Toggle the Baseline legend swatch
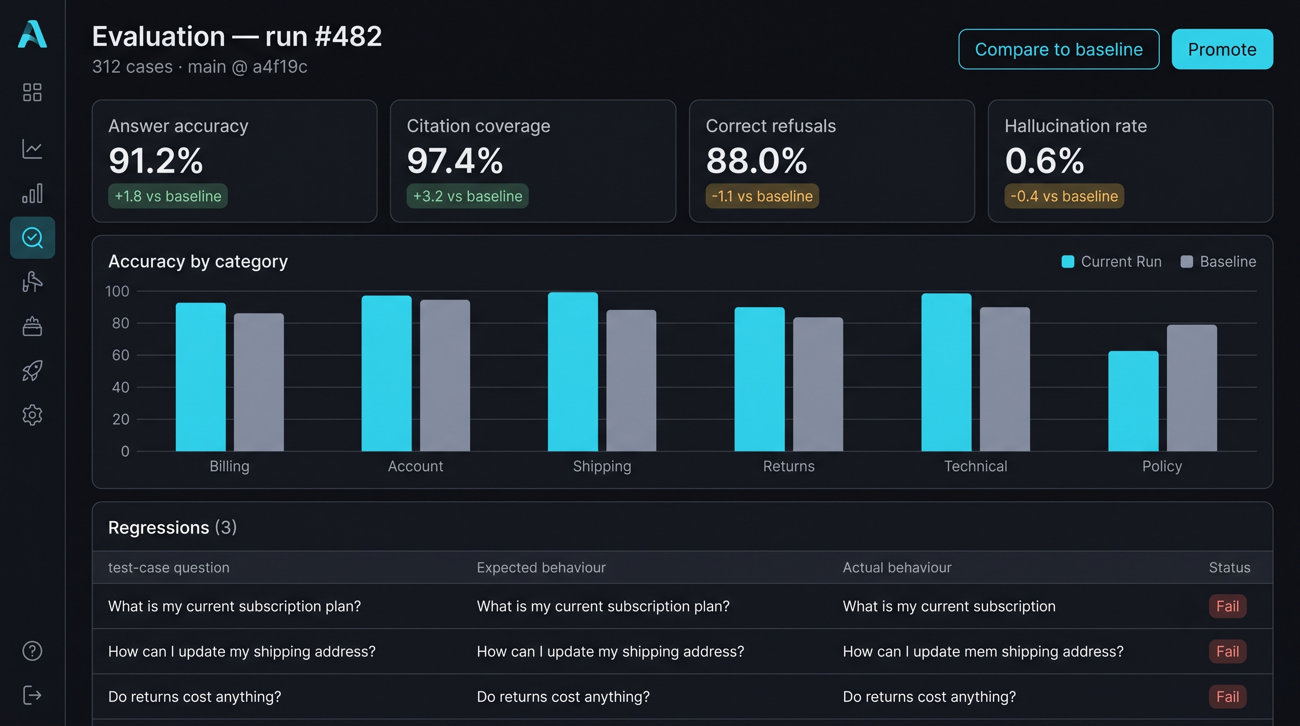Viewport: 1300px width, 726px height. pyautogui.click(x=1187, y=261)
